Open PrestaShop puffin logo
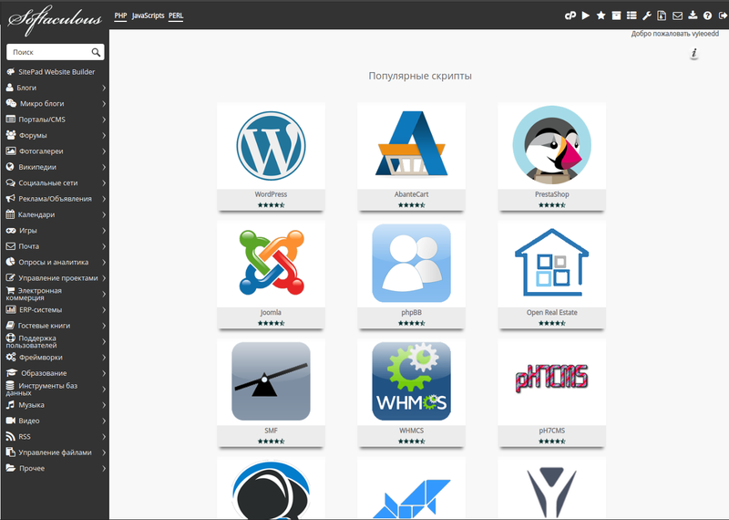The image size is (729, 520). click(552, 145)
